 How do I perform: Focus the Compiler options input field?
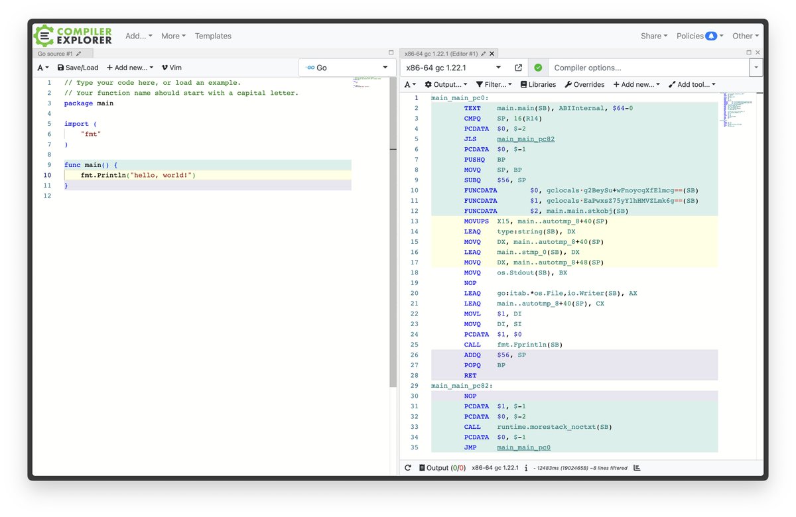pyautogui.click(x=649, y=68)
